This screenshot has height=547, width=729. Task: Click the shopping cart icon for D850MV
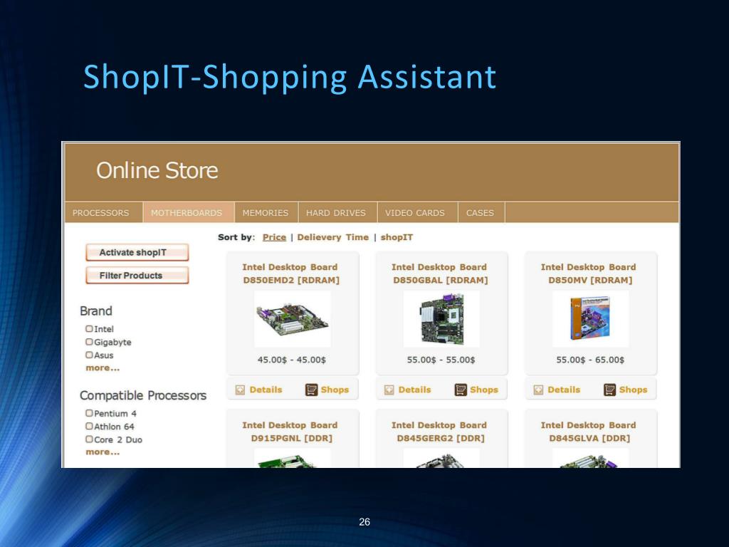point(609,390)
